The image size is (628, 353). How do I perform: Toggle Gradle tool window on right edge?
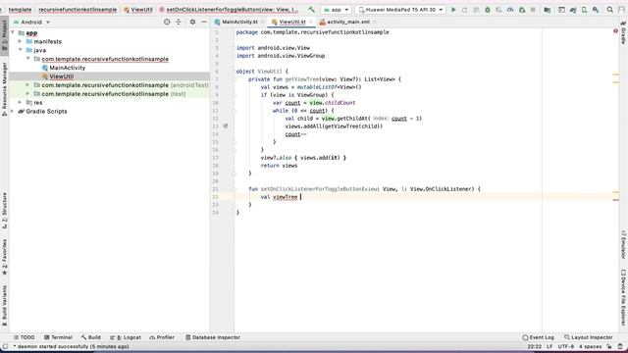[623, 32]
